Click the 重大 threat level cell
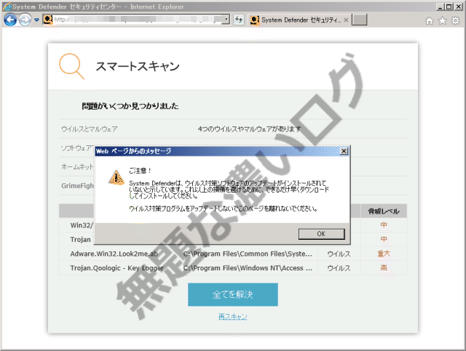 pyautogui.click(x=384, y=254)
